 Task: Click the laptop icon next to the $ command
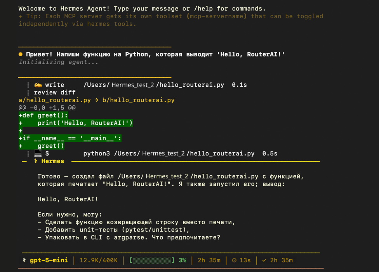38,153
